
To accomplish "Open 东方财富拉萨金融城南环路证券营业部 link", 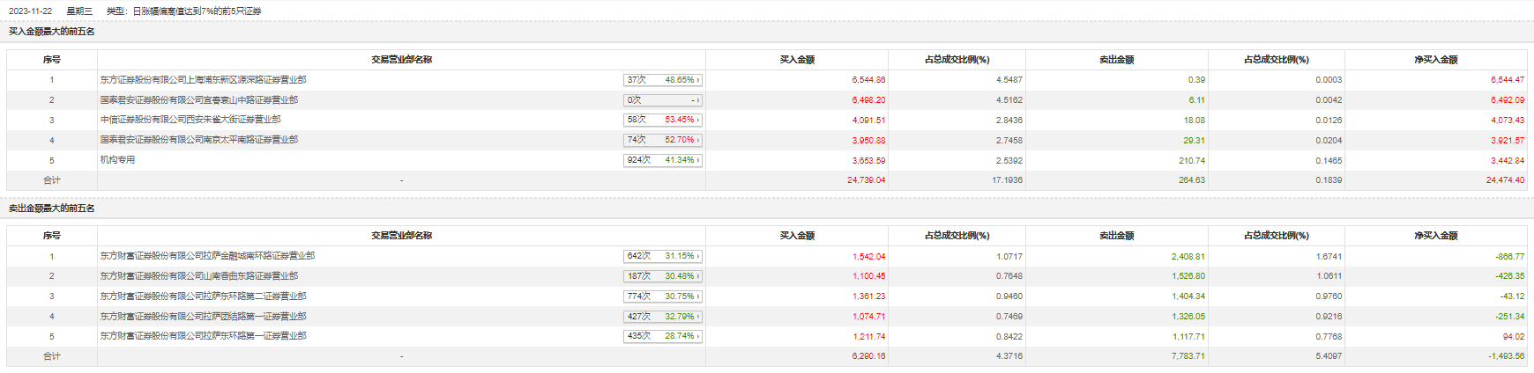I will tap(207, 256).
